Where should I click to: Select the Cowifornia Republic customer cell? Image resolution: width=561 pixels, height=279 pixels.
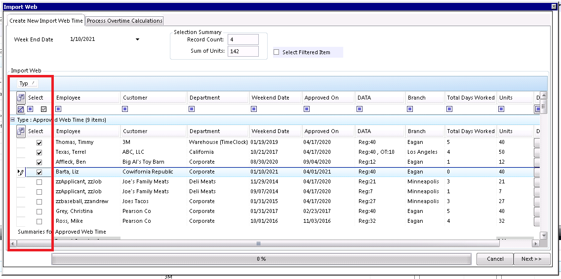(x=154, y=172)
